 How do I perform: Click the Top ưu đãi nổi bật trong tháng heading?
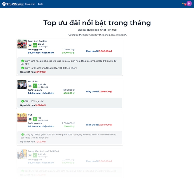coord(97,23)
